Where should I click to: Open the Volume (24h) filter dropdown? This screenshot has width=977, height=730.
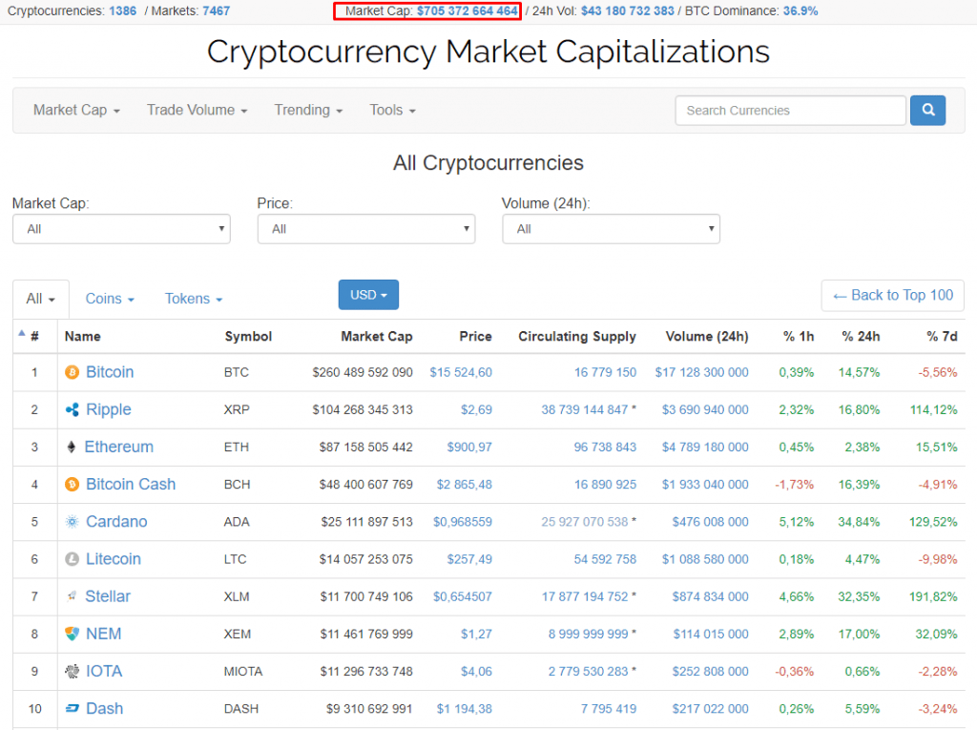point(611,229)
